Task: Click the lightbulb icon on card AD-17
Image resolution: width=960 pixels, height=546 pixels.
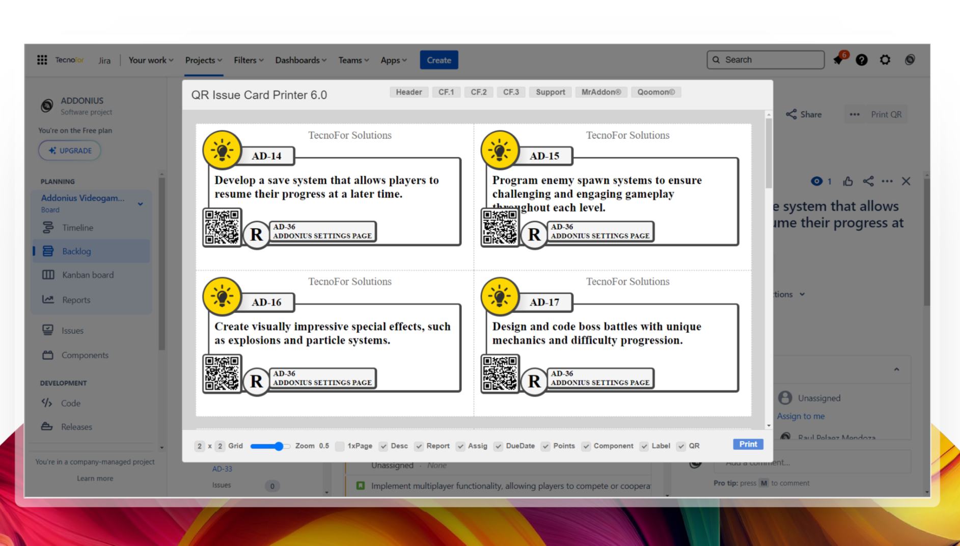Action: click(500, 296)
